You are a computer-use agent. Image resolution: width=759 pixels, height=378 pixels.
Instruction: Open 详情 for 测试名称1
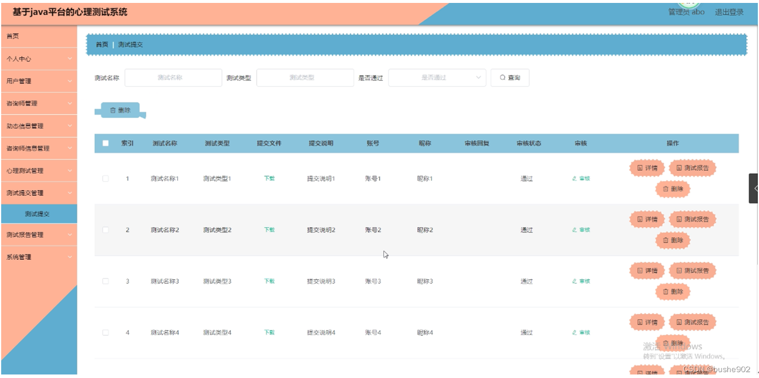646,167
